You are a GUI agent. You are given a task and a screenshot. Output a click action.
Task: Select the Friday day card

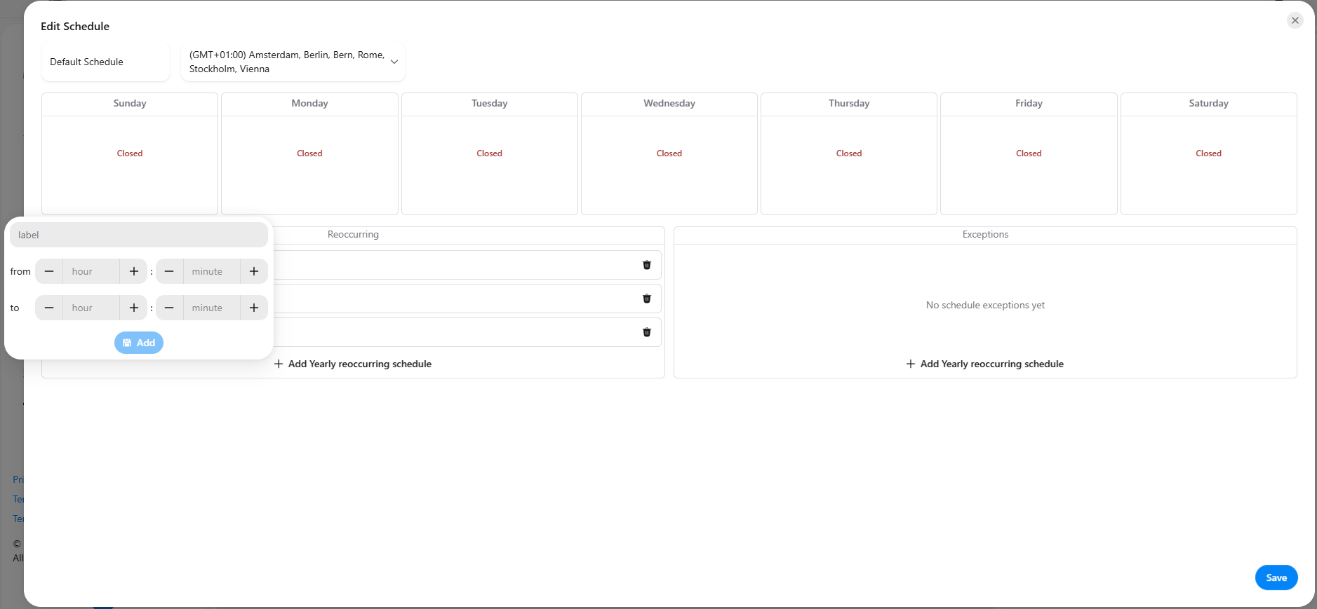click(1029, 153)
